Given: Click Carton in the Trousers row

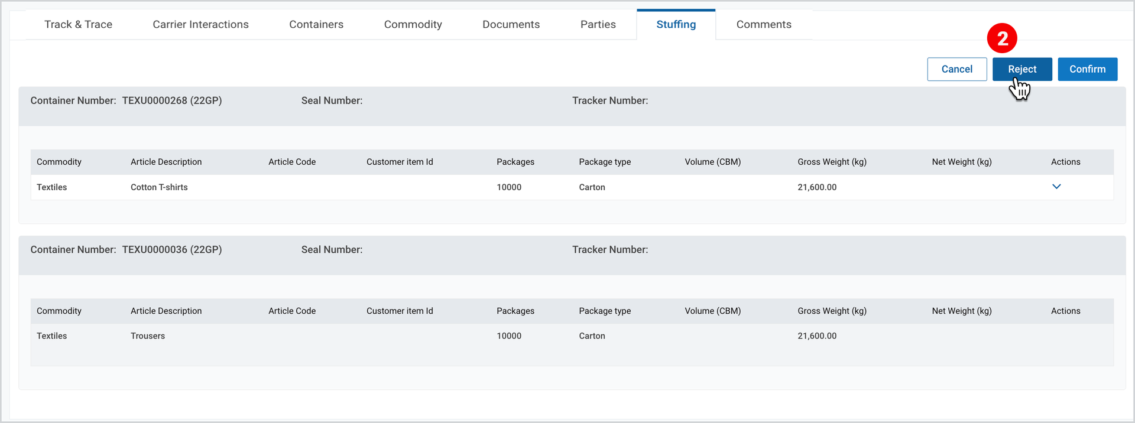Looking at the screenshot, I should 592,336.
